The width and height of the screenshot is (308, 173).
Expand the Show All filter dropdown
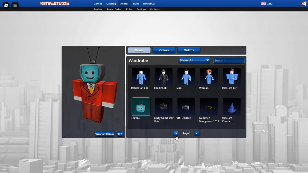(194, 60)
